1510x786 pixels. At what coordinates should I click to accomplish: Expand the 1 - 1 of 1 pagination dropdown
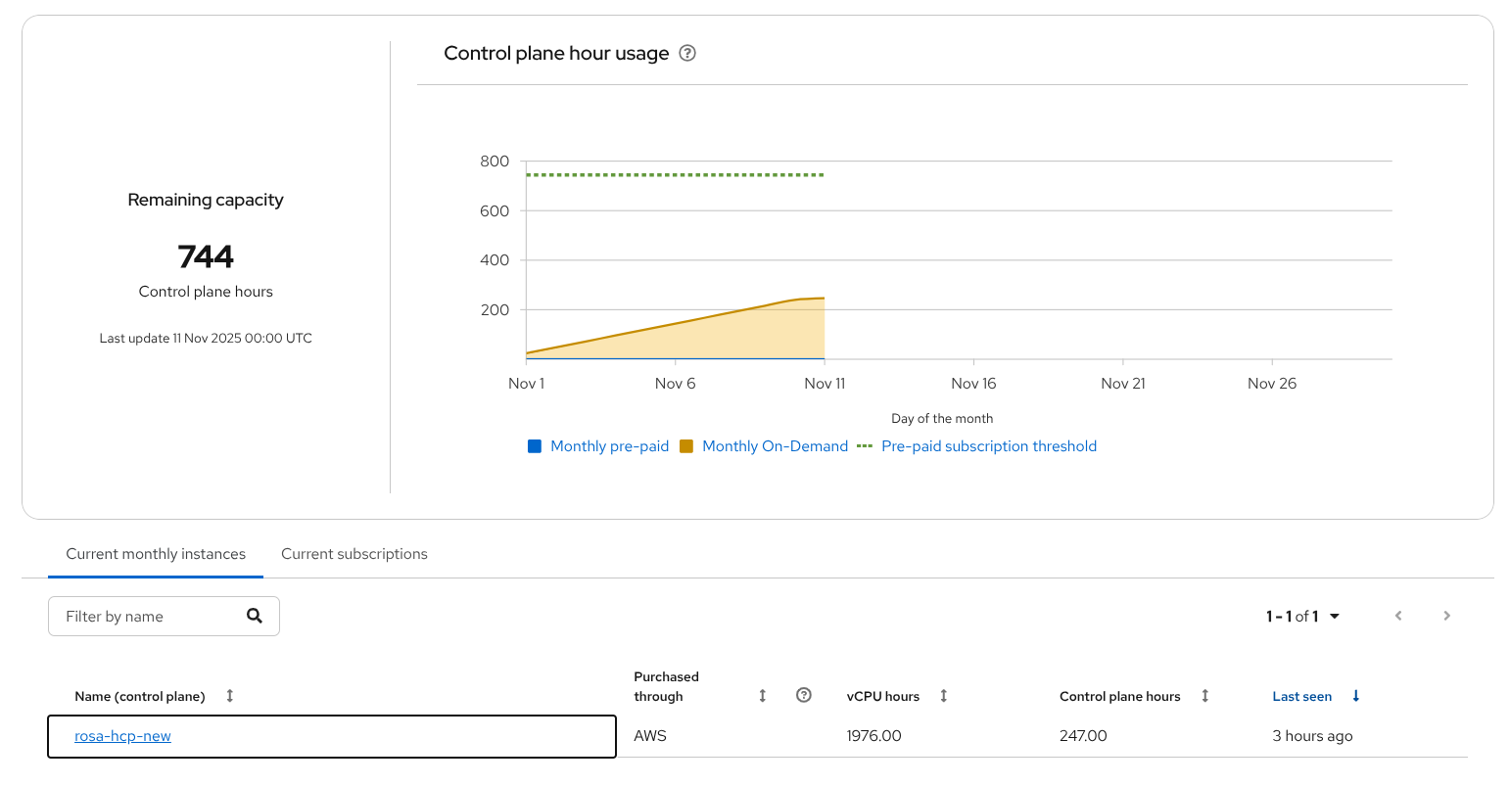[x=1302, y=617]
